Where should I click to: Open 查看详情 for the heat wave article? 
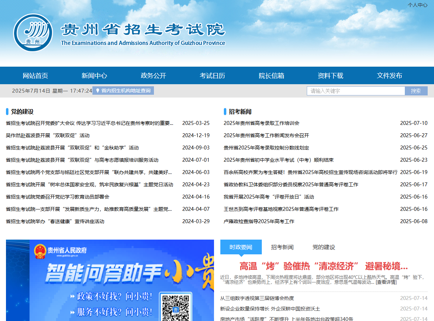click(386, 282)
